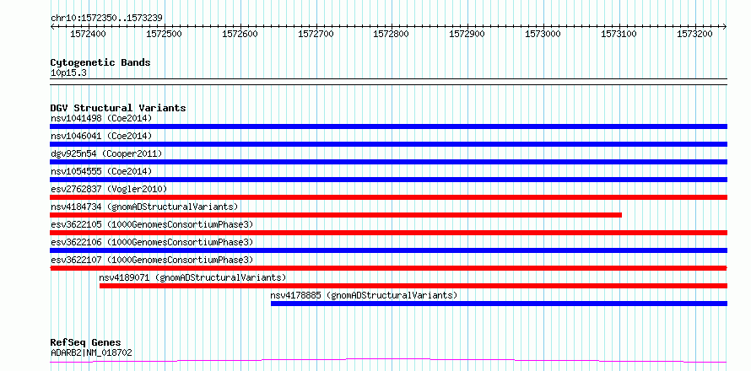751x371 pixels.
Task: Select the red nsv4184734 variant bar
Action: (336, 215)
